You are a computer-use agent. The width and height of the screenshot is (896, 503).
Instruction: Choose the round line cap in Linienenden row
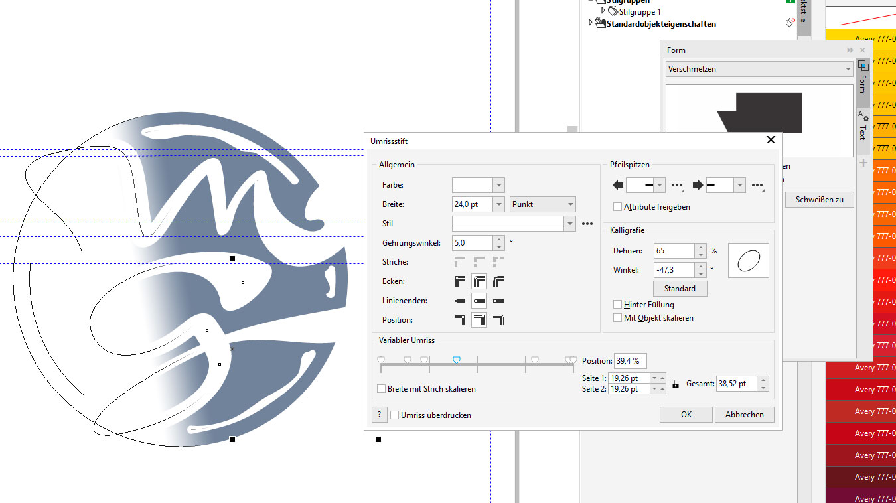pyautogui.click(x=479, y=301)
